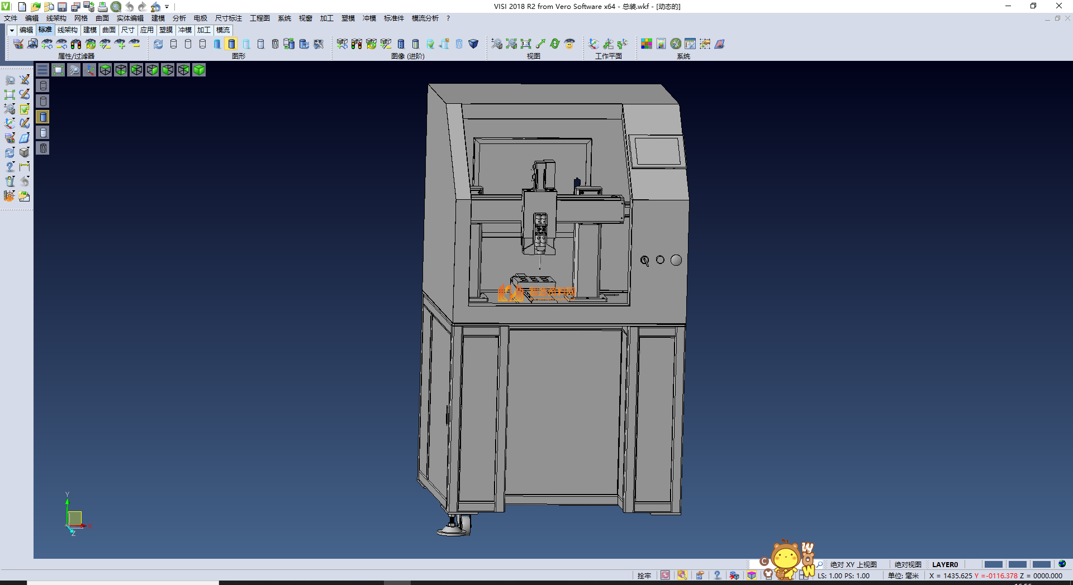Open the viewport hamburger menu

(42, 70)
